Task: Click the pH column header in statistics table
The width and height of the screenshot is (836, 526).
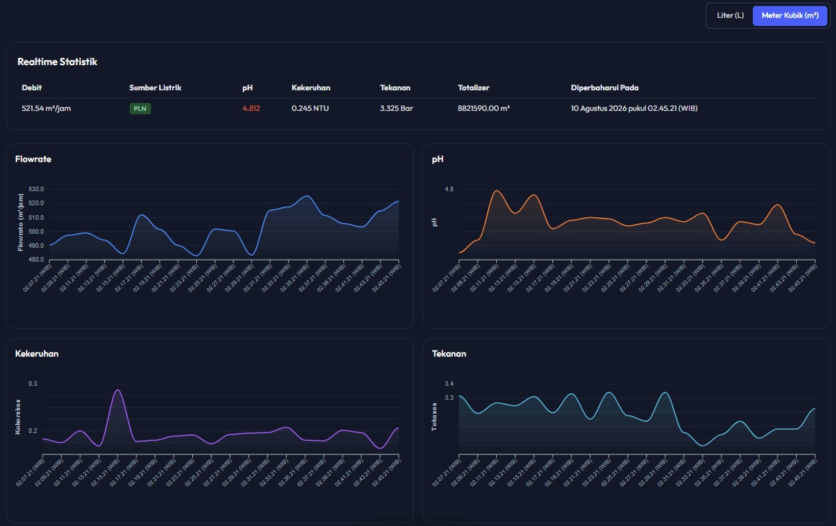Action: 247,88
